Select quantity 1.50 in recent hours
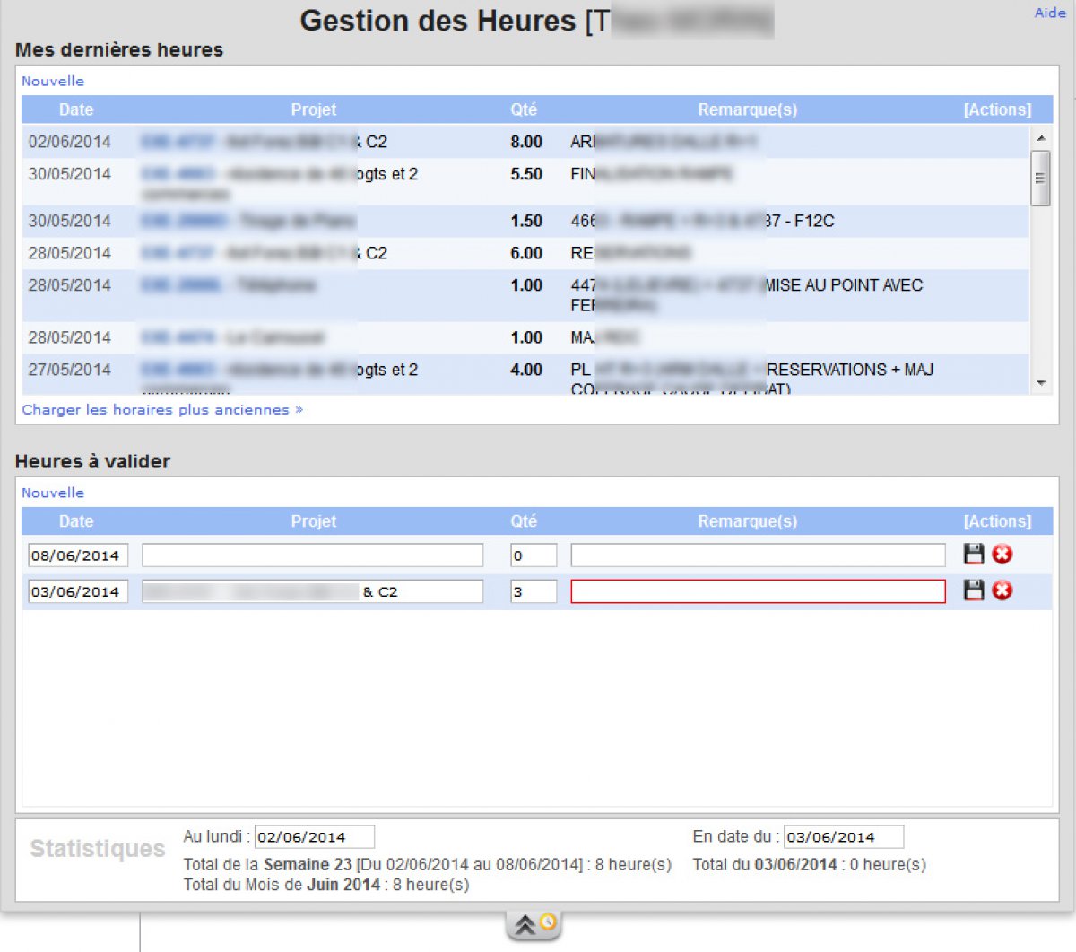 point(526,221)
